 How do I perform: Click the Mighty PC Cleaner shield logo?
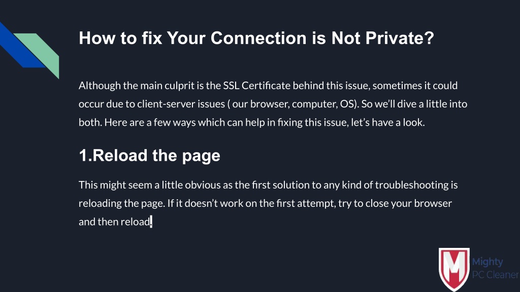click(x=454, y=269)
